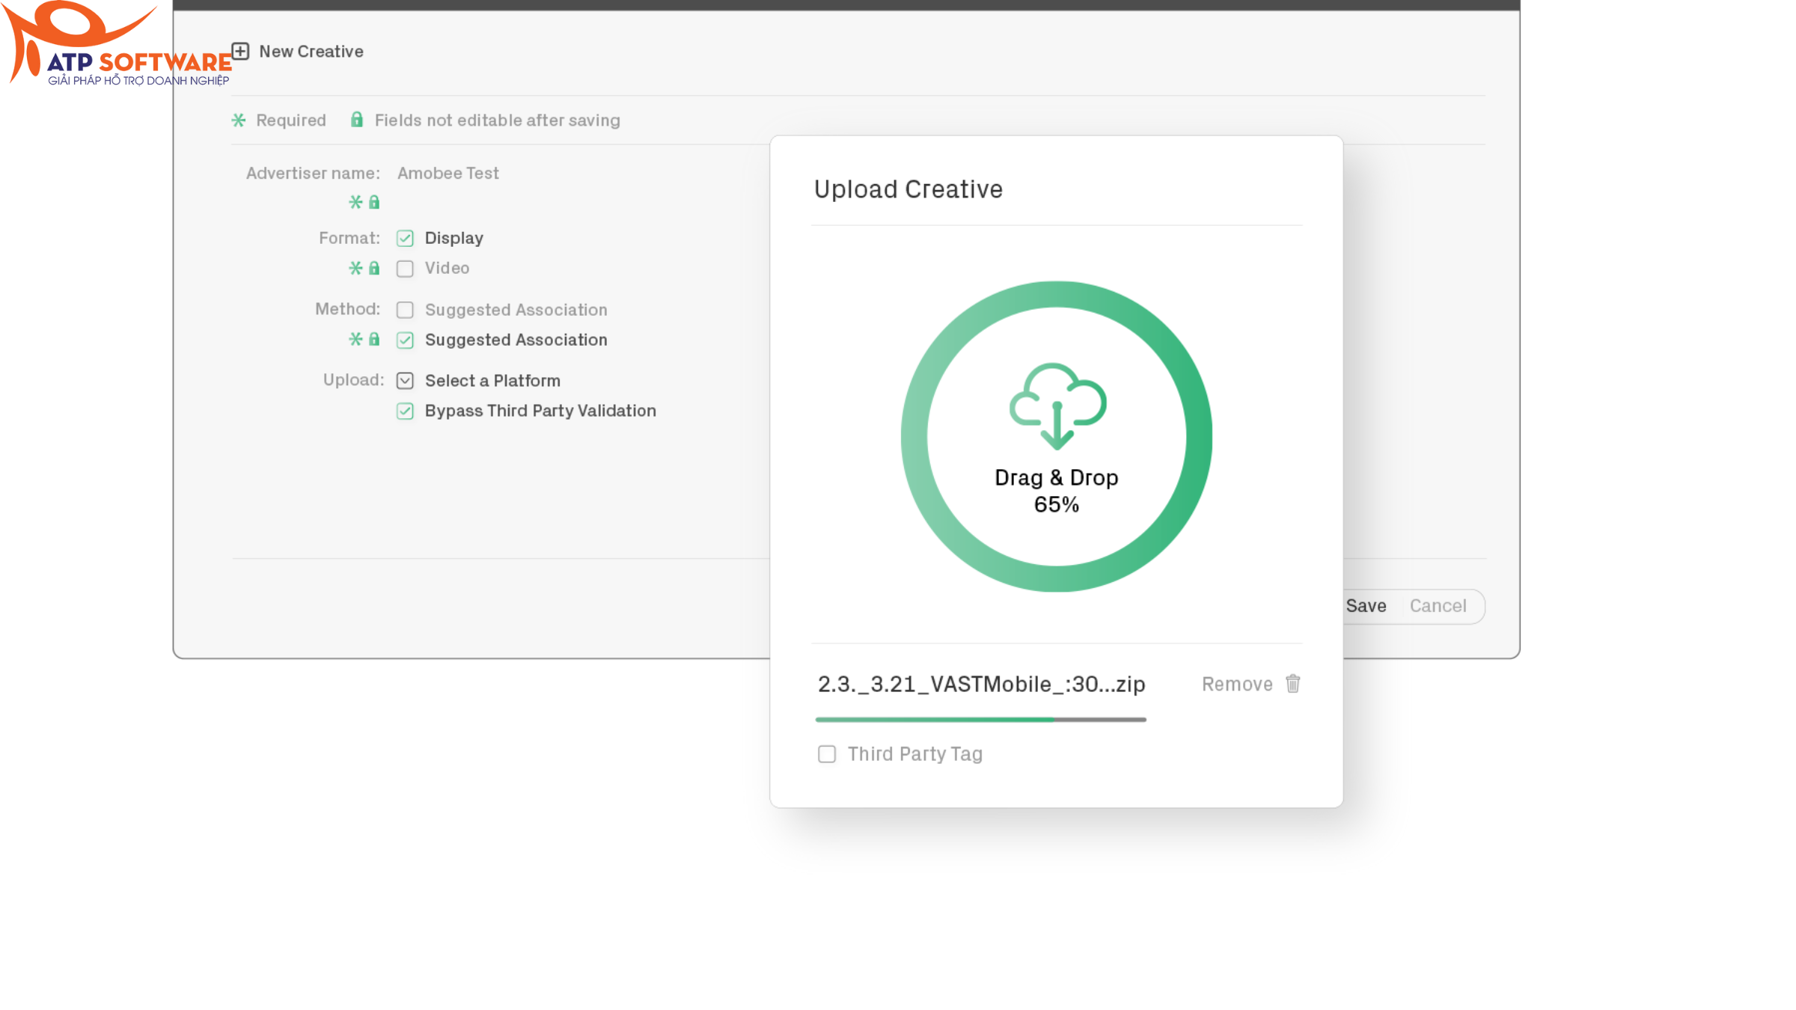Click Remove next to the zip file

(1237, 684)
